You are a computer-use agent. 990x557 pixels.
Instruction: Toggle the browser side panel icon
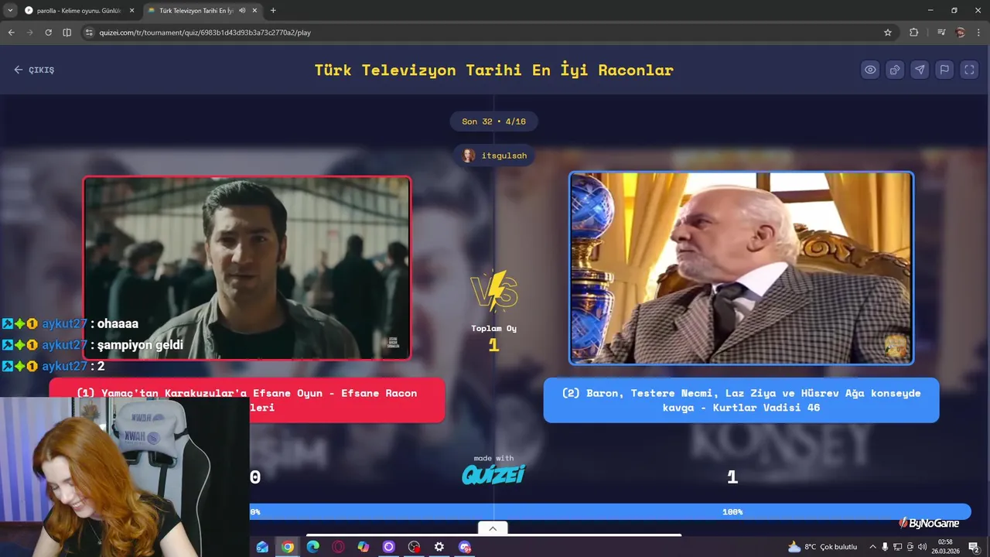(x=67, y=32)
